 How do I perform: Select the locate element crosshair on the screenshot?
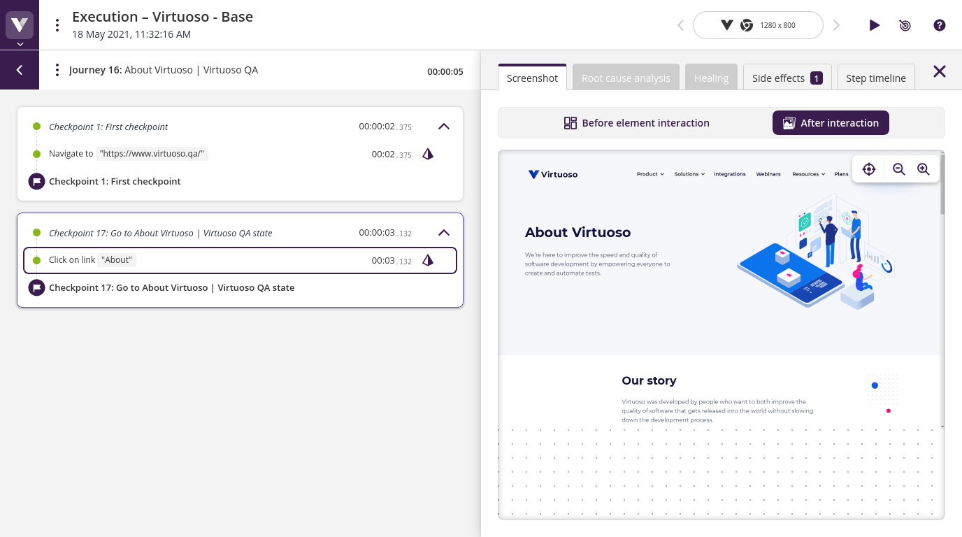coord(868,169)
